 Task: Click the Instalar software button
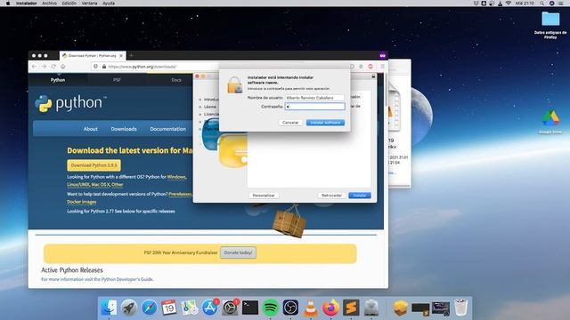[x=325, y=123]
